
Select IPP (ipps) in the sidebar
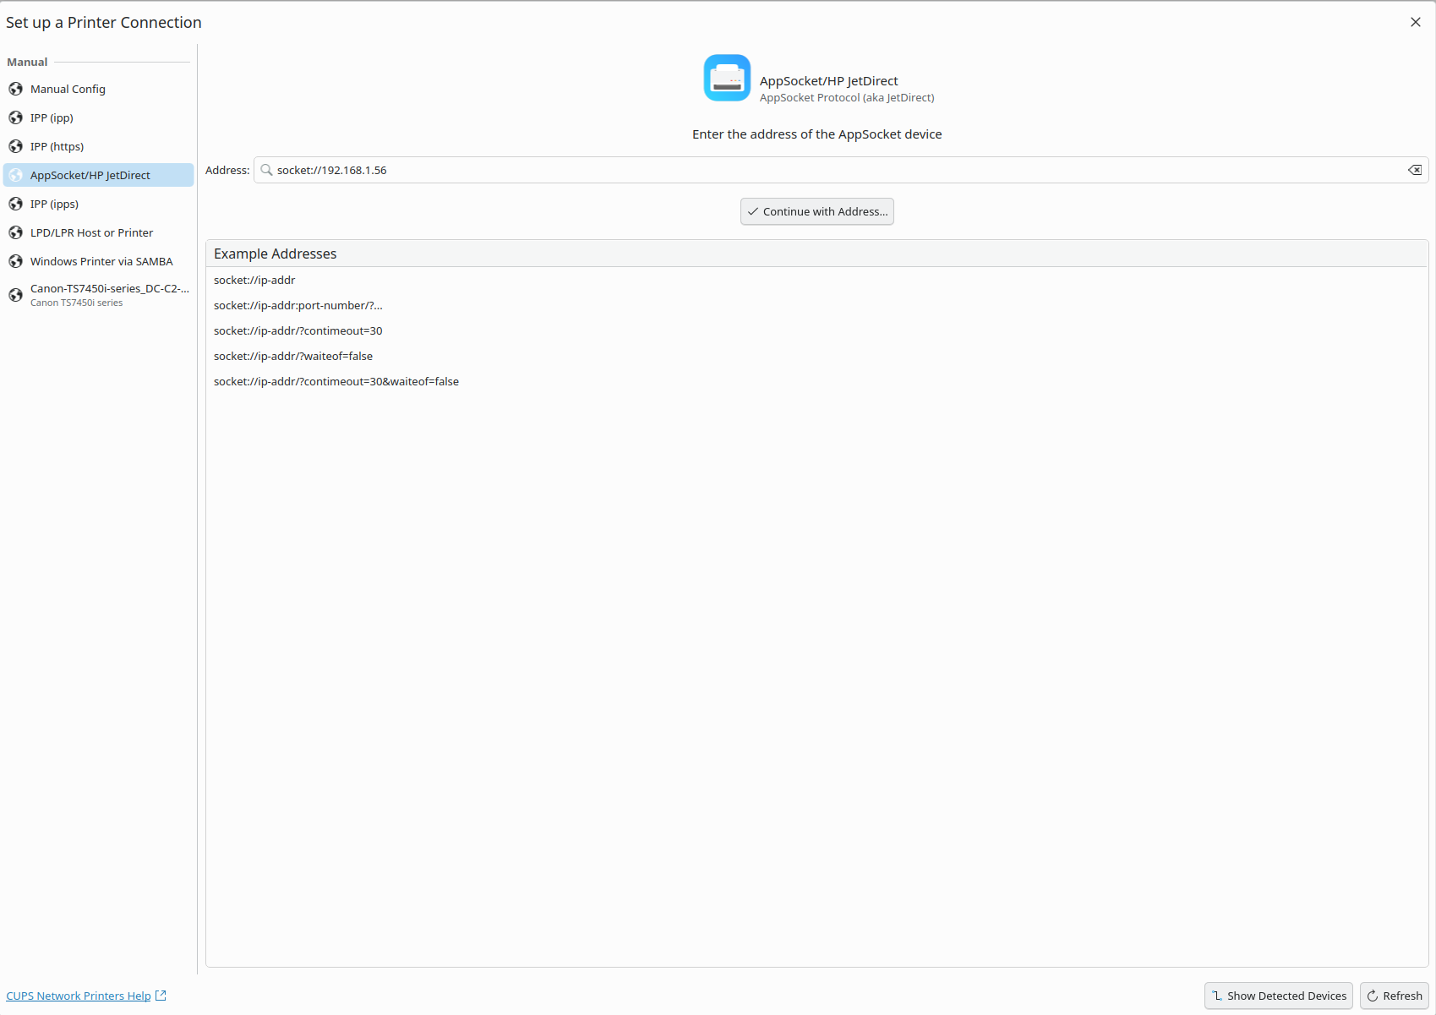[x=54, y=204]
